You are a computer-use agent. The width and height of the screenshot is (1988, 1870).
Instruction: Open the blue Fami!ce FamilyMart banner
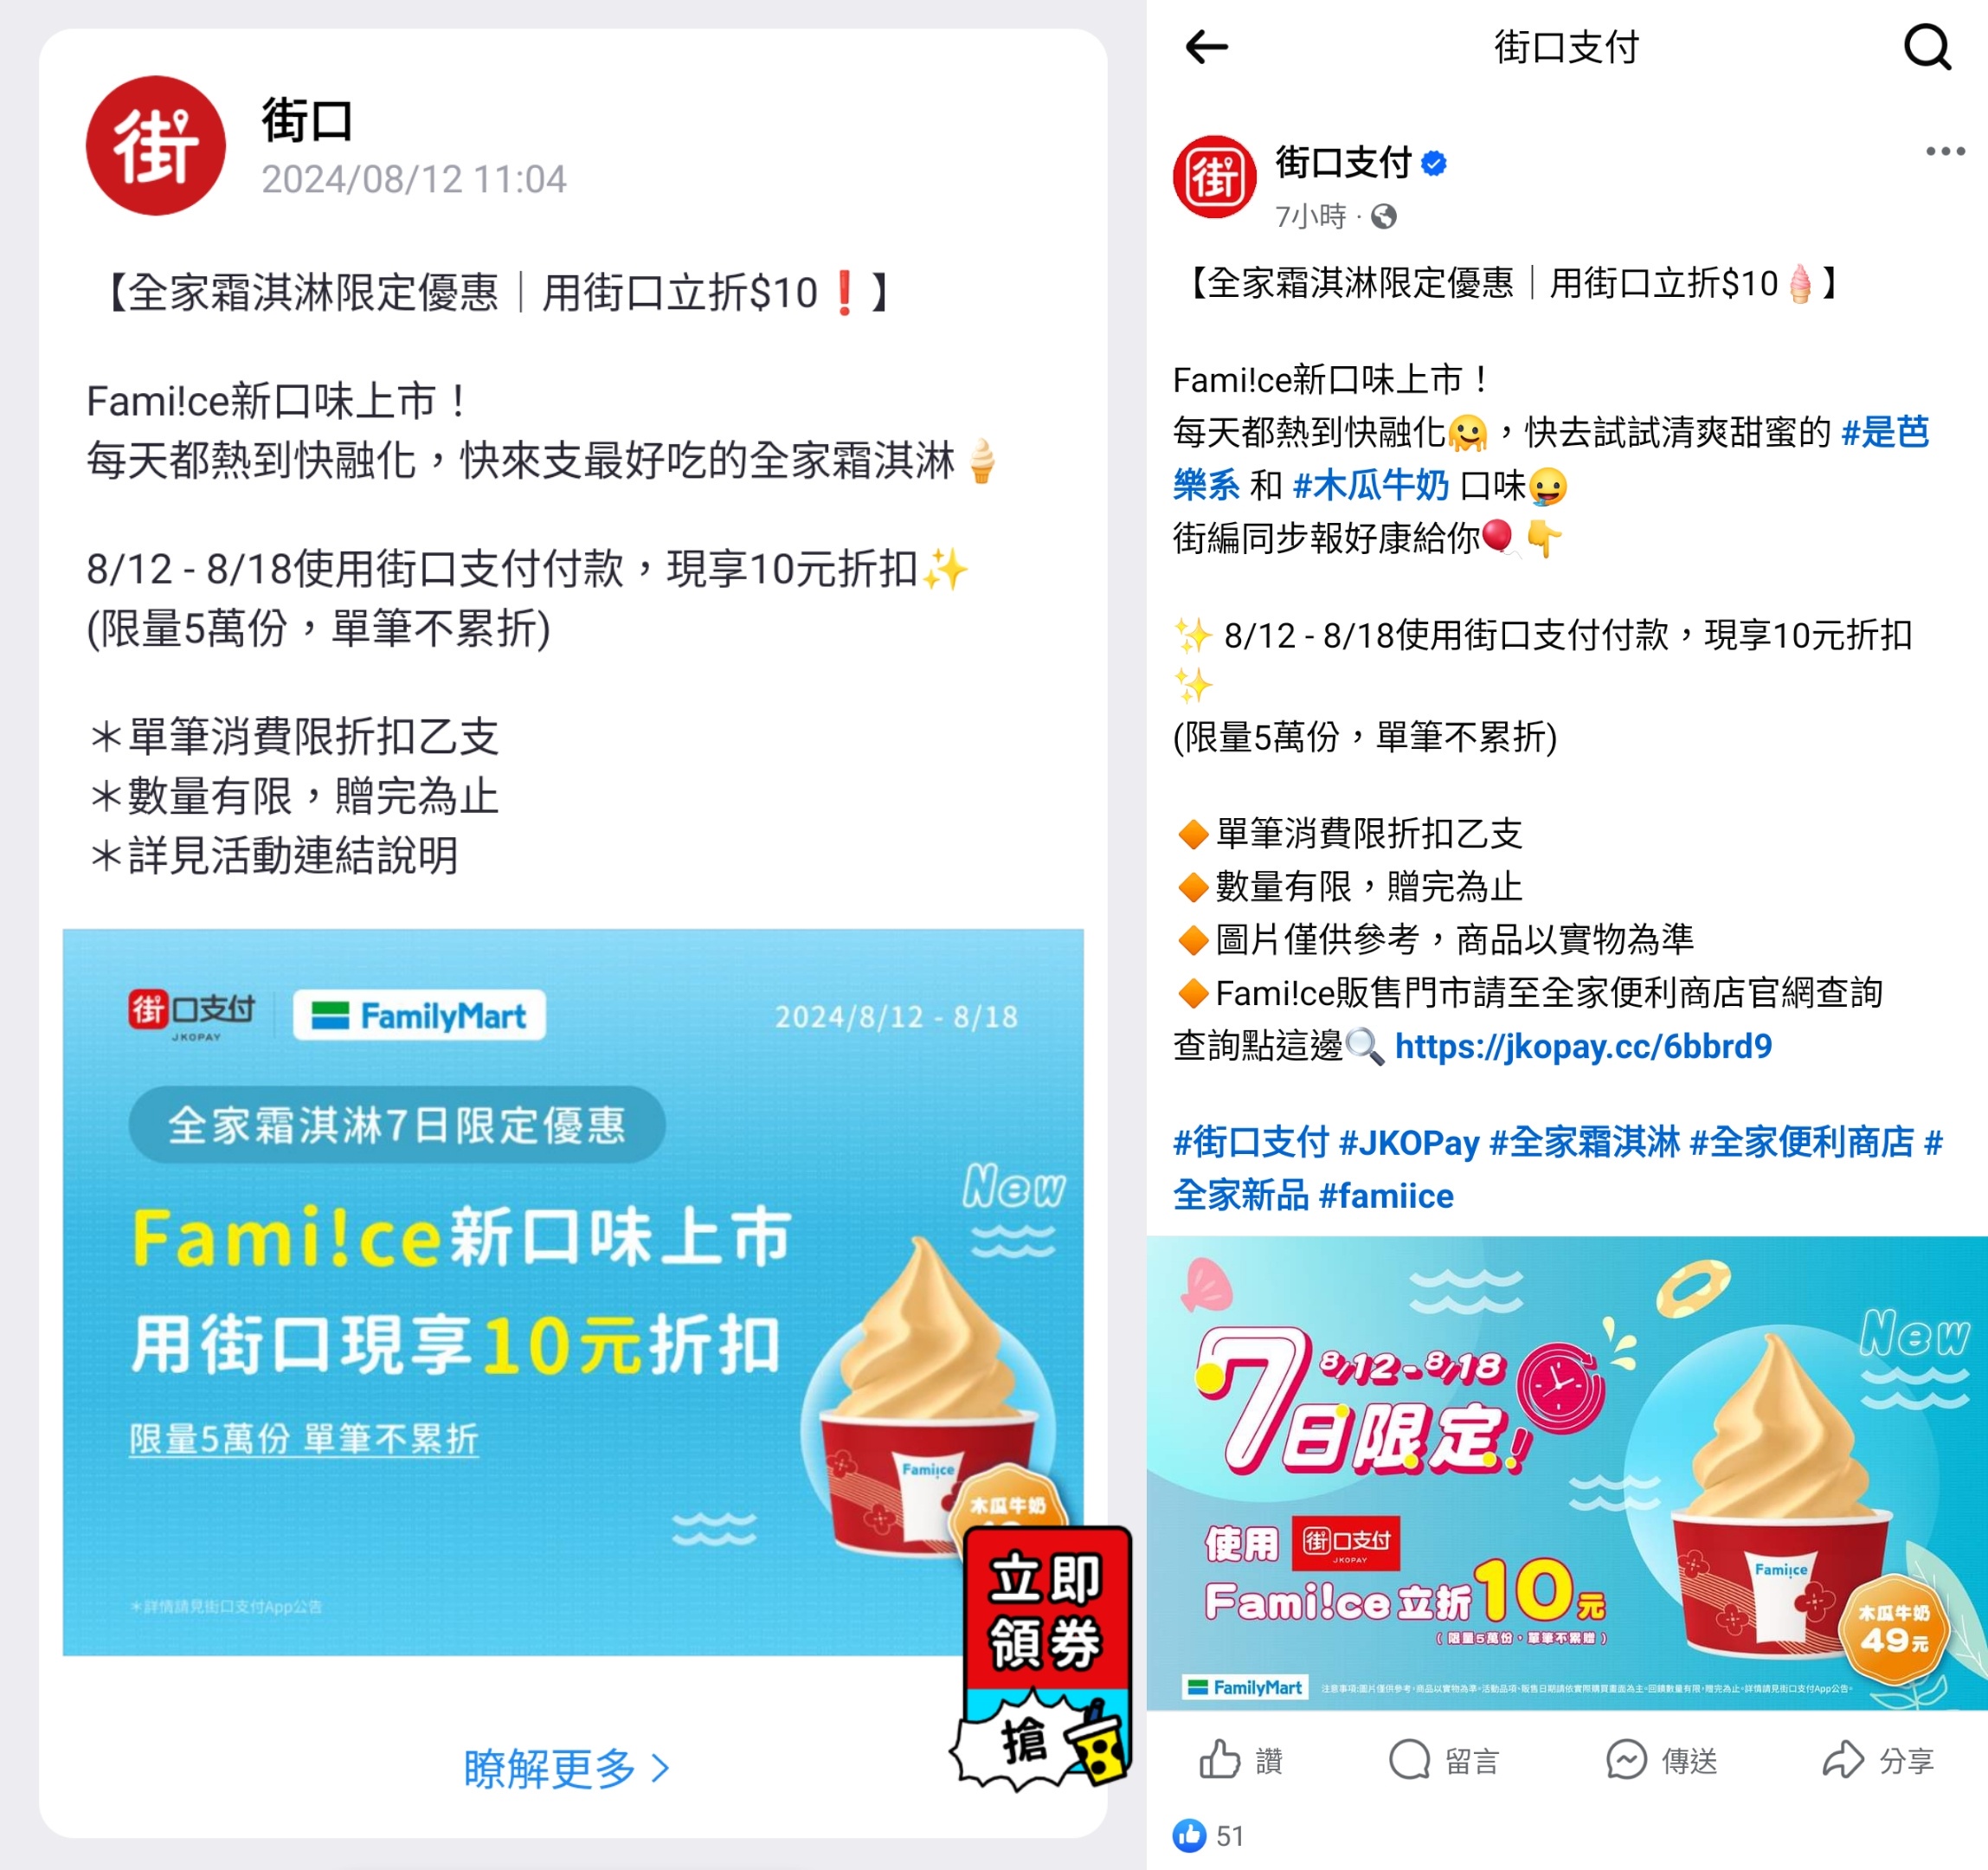pos(573,1292)
